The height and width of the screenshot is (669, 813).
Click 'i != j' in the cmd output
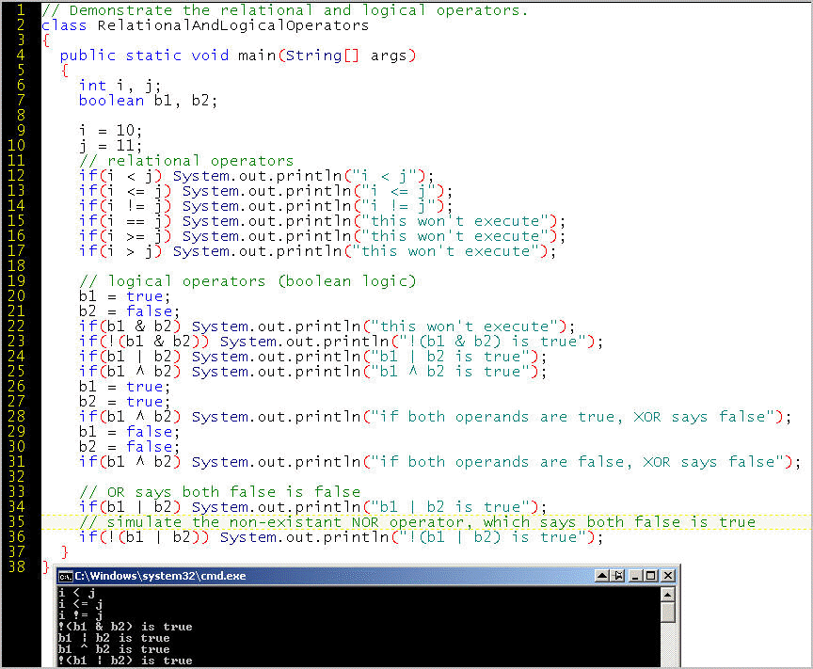[80, 615]
